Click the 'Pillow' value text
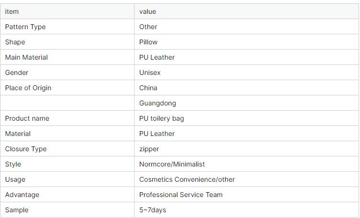This screenshot has width=360, height=218. coord(148,42)
